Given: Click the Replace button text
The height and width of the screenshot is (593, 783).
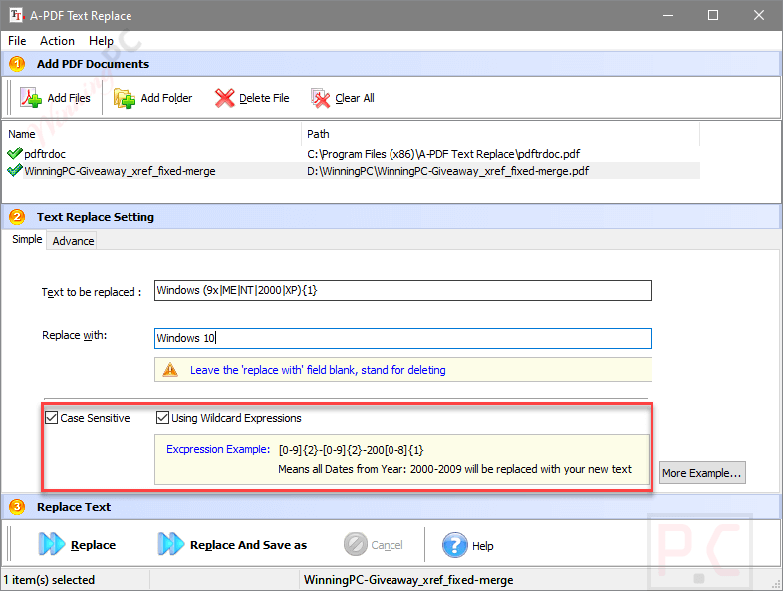Looking at the screenshot, I should pyautogui.click(x=93, y=545).
